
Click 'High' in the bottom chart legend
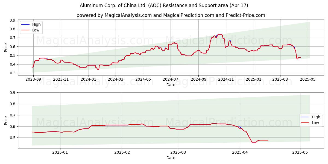[x=316, y=117]
